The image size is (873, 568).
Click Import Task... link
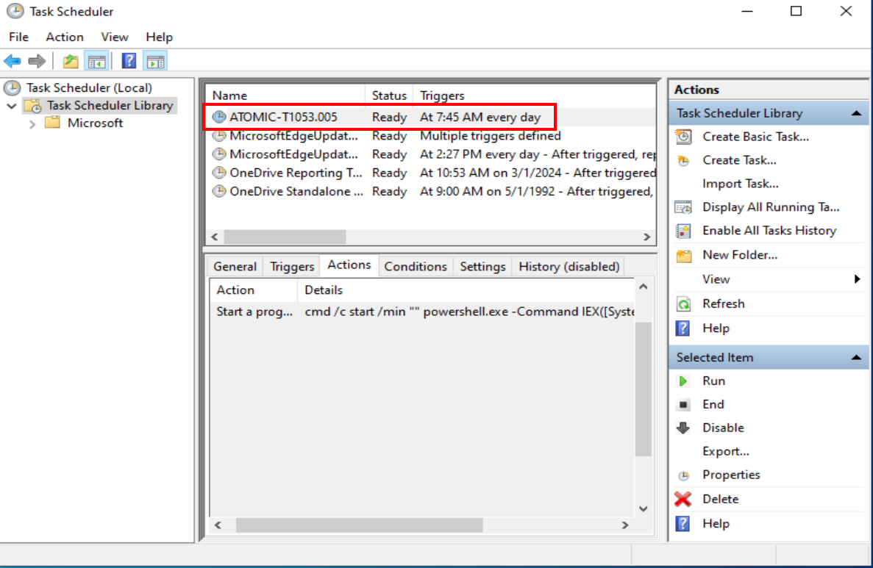(x=740, y=184)
